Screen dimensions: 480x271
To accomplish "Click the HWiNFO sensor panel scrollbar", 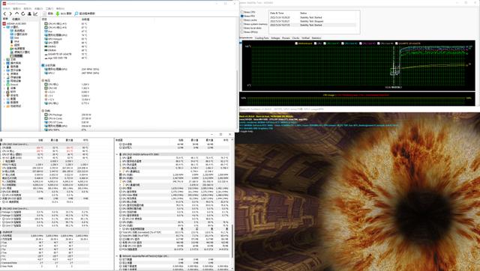I will pyautogui.click(x=232, y=241).
